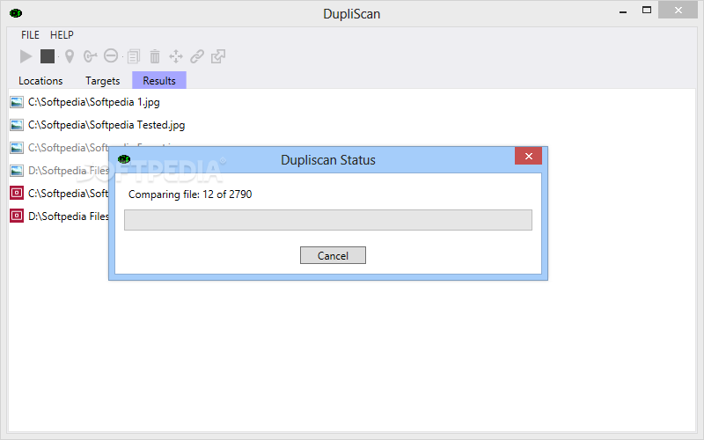Open the HELP menu
704x440 pixels.
coord(62,35)
